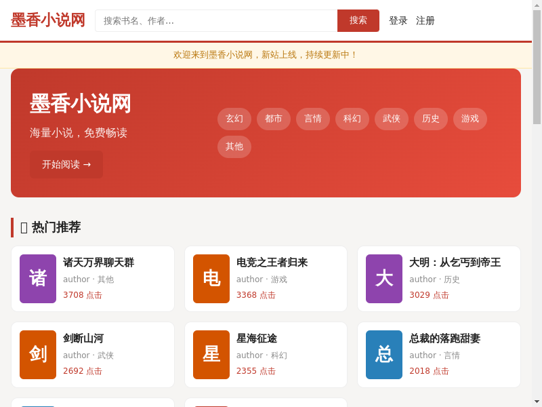542x407 pixels.
Task: Click the 海量小说，免费畅读 tagline
Action: 79,132
